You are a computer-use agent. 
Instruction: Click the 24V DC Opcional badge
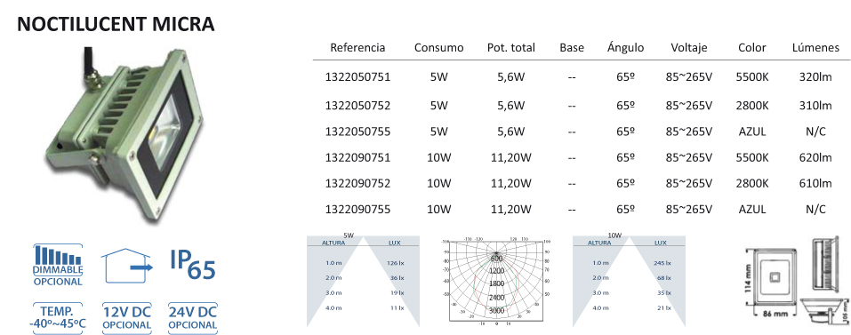(x=193, y=317)
